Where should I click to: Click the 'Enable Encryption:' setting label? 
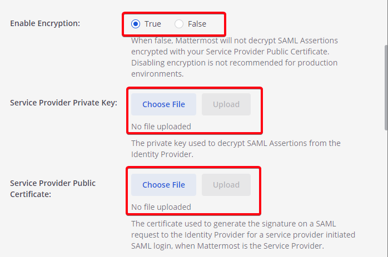[x=45, y=23]
